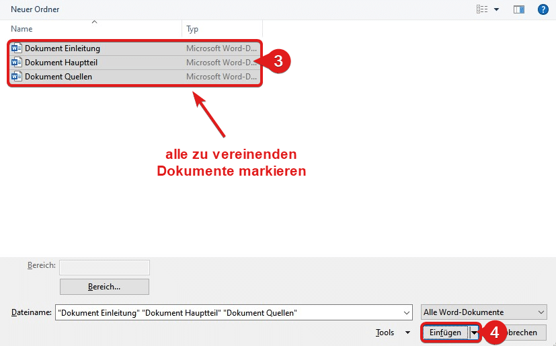Click the Word icon of Dokument Quellen

coord(17,77)
